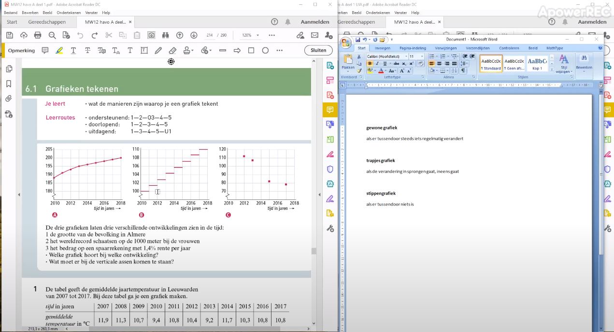Open Acrobat help question mark
614x332 pixels.
click(x=274, y=22)
